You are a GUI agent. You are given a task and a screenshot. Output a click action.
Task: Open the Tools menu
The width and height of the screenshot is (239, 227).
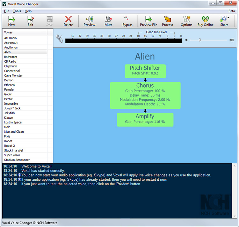[x=17, y=11]
